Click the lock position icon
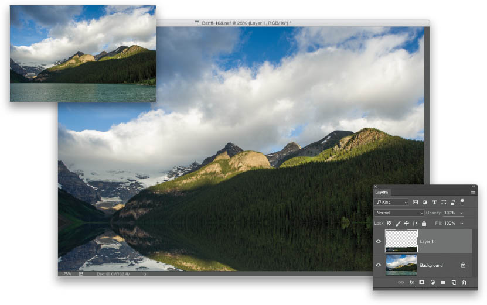The height and width of the screenshot is (305, 487). [407, 224]
